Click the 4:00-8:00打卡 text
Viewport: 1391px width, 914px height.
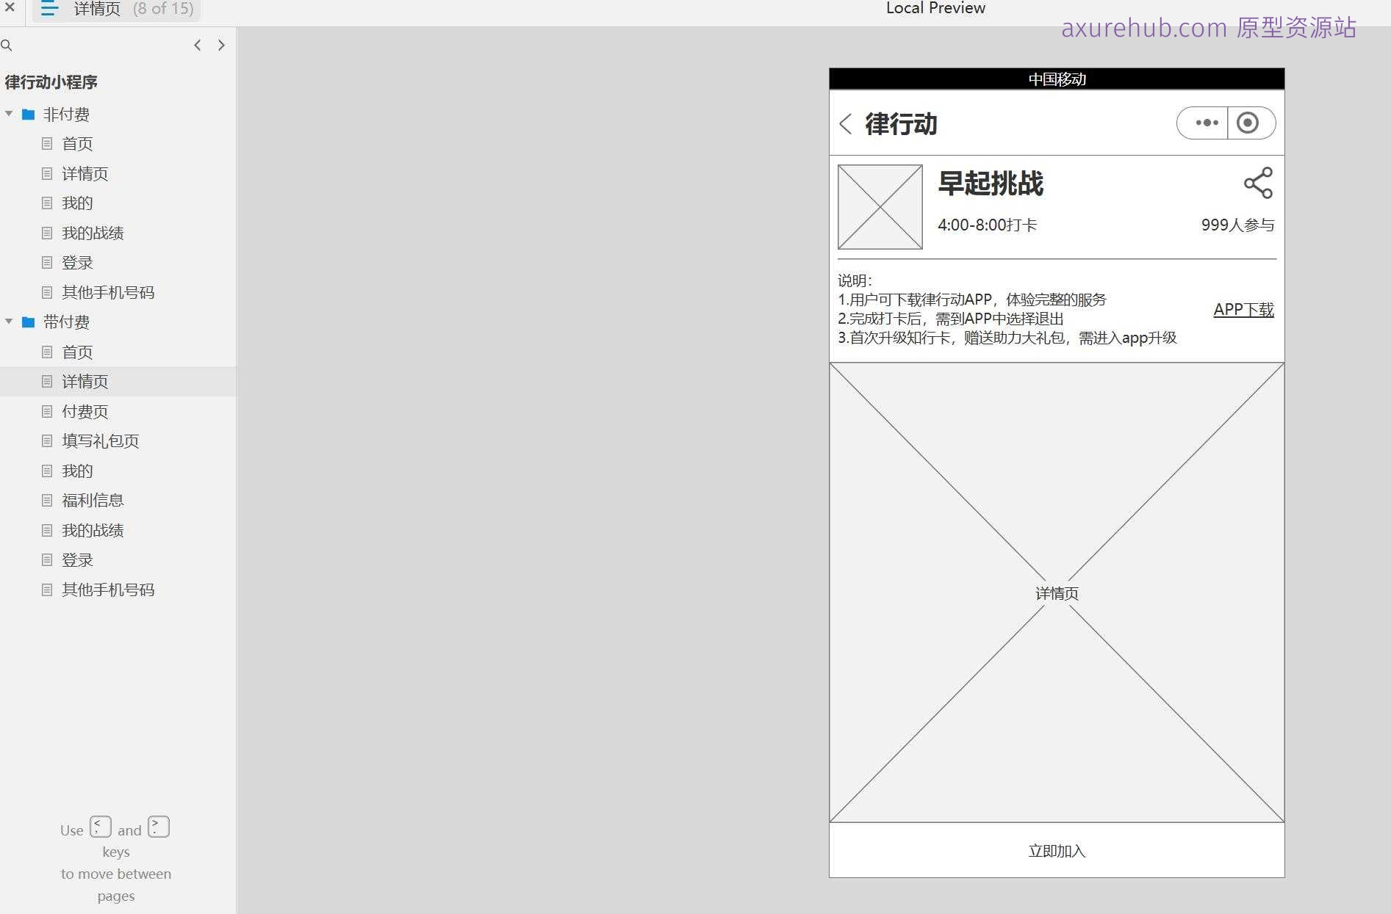pyautogui.click(x=987, y=225)
